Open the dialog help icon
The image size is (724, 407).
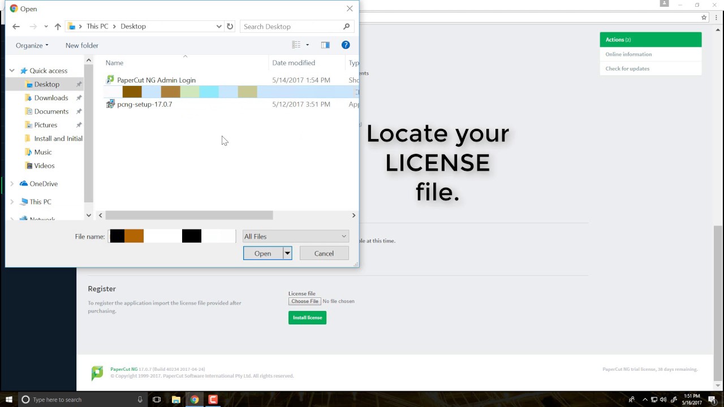click(346, 45)
